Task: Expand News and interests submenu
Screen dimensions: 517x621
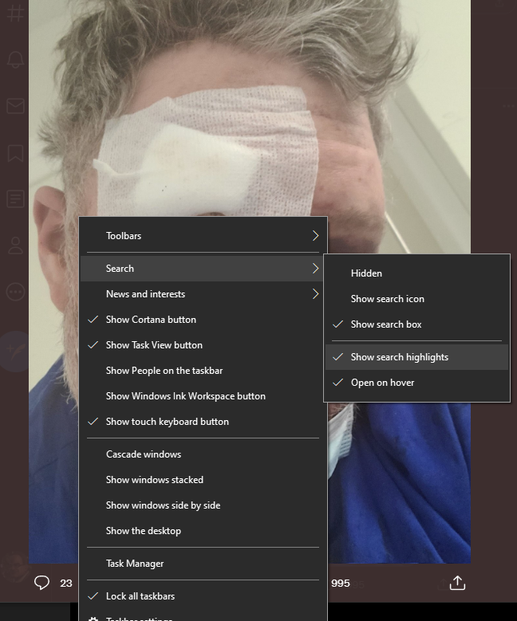Action: [203, 294]
